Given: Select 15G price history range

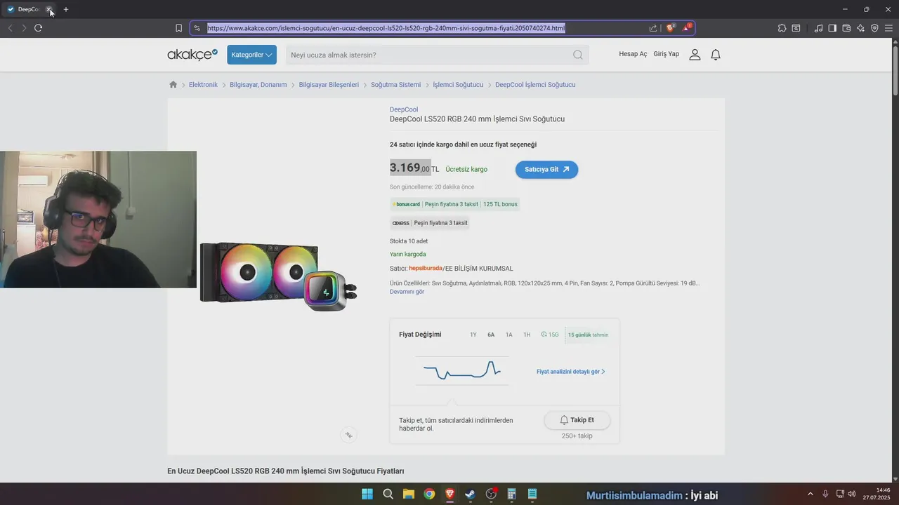Looking at the screenshot, I should 550,335.
